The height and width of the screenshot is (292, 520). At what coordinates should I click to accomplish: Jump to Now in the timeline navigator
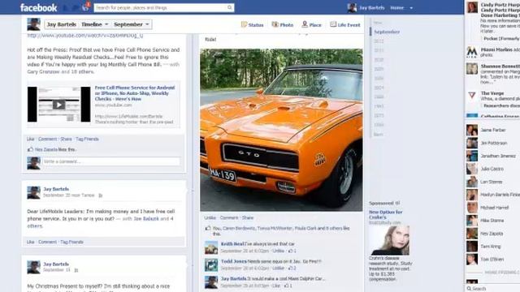pos(378,23)
